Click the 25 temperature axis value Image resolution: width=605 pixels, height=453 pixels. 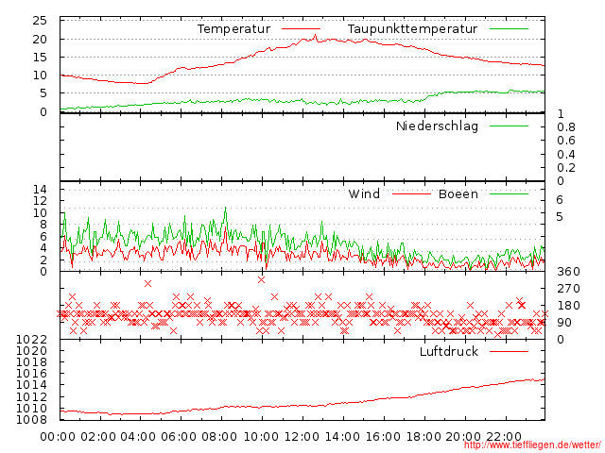tap(40, 21)
